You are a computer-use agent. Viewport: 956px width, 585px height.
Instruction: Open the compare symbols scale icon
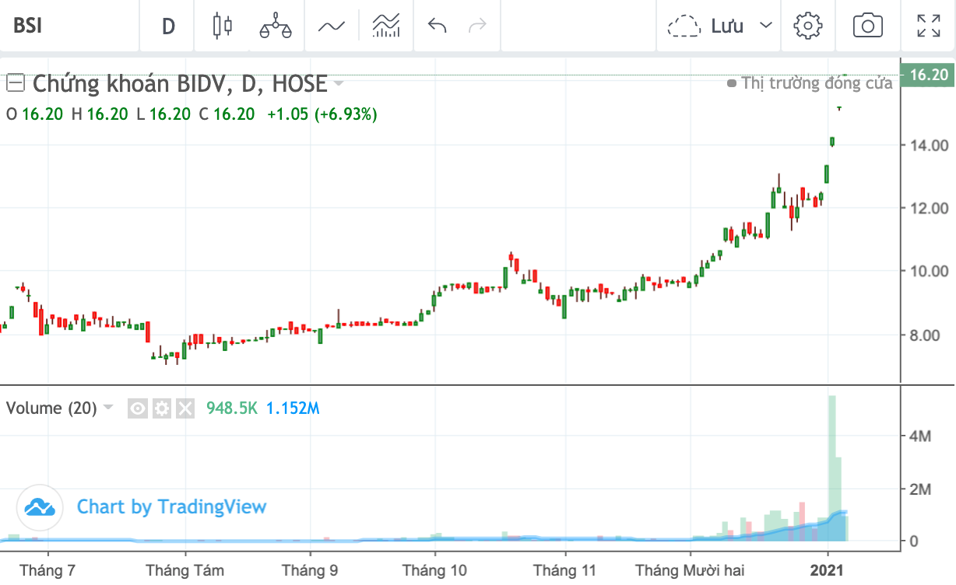pyautogui.click(x=276, y=26)
